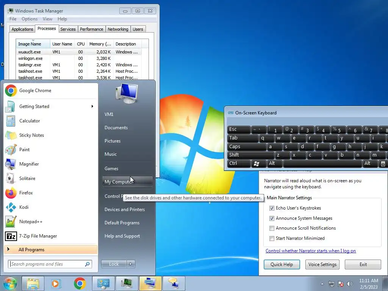
Task: Open Chrome from the taskbar
Action: tap(80, 283)
